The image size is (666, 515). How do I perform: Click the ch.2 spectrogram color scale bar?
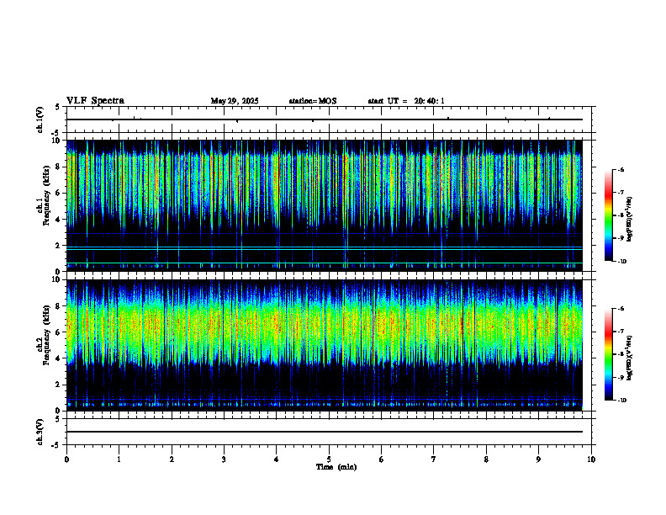pyautogui.click(x=608, y=354)
